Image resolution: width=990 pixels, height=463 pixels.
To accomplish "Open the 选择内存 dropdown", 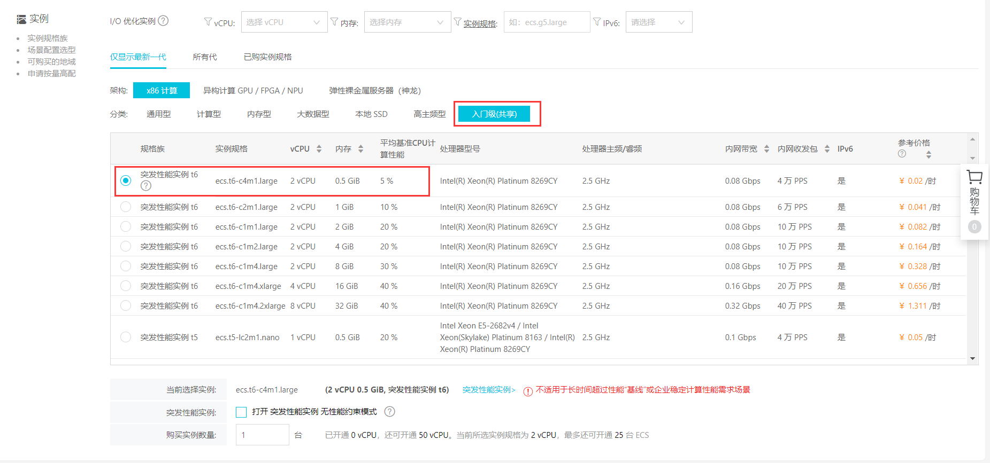I will 408,22.
